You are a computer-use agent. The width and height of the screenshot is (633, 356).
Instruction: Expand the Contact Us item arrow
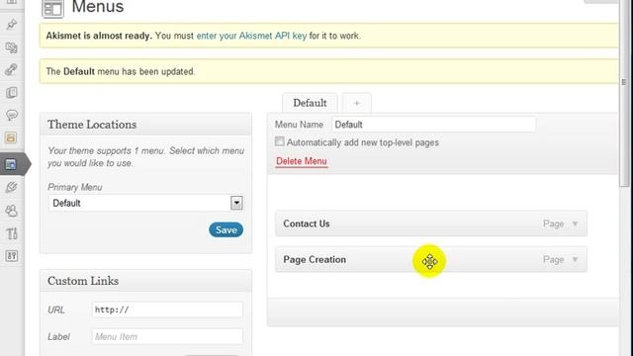coord(575,223)
